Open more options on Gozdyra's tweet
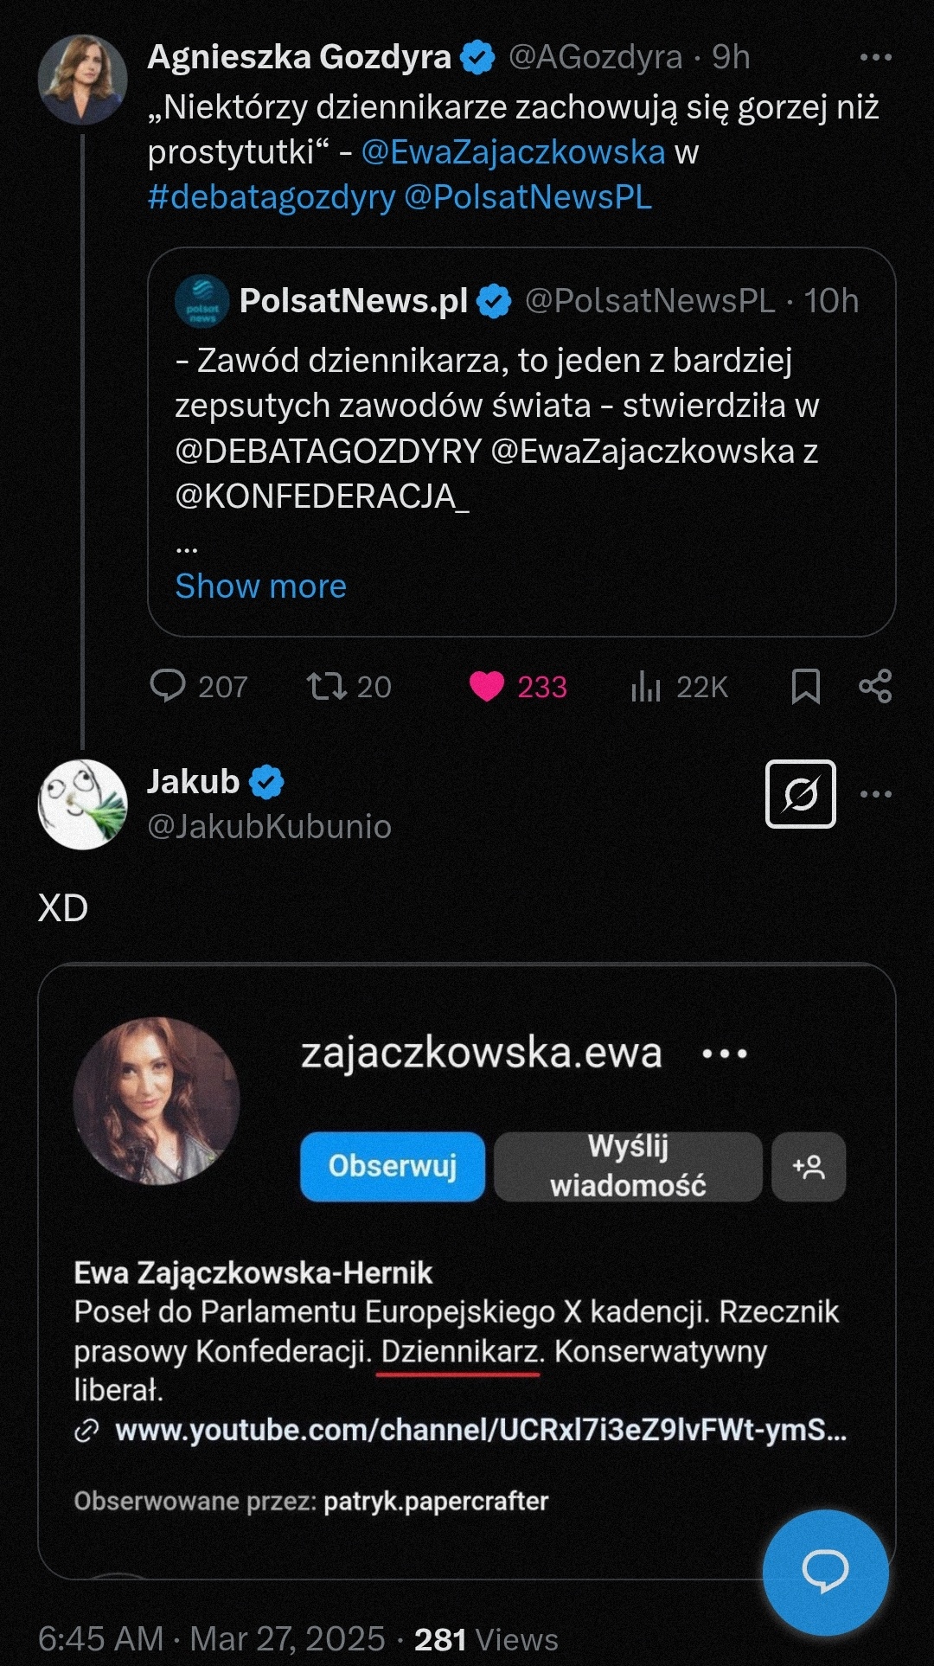This screenshot has height=1666, width=934. click(x=875, y=58)
